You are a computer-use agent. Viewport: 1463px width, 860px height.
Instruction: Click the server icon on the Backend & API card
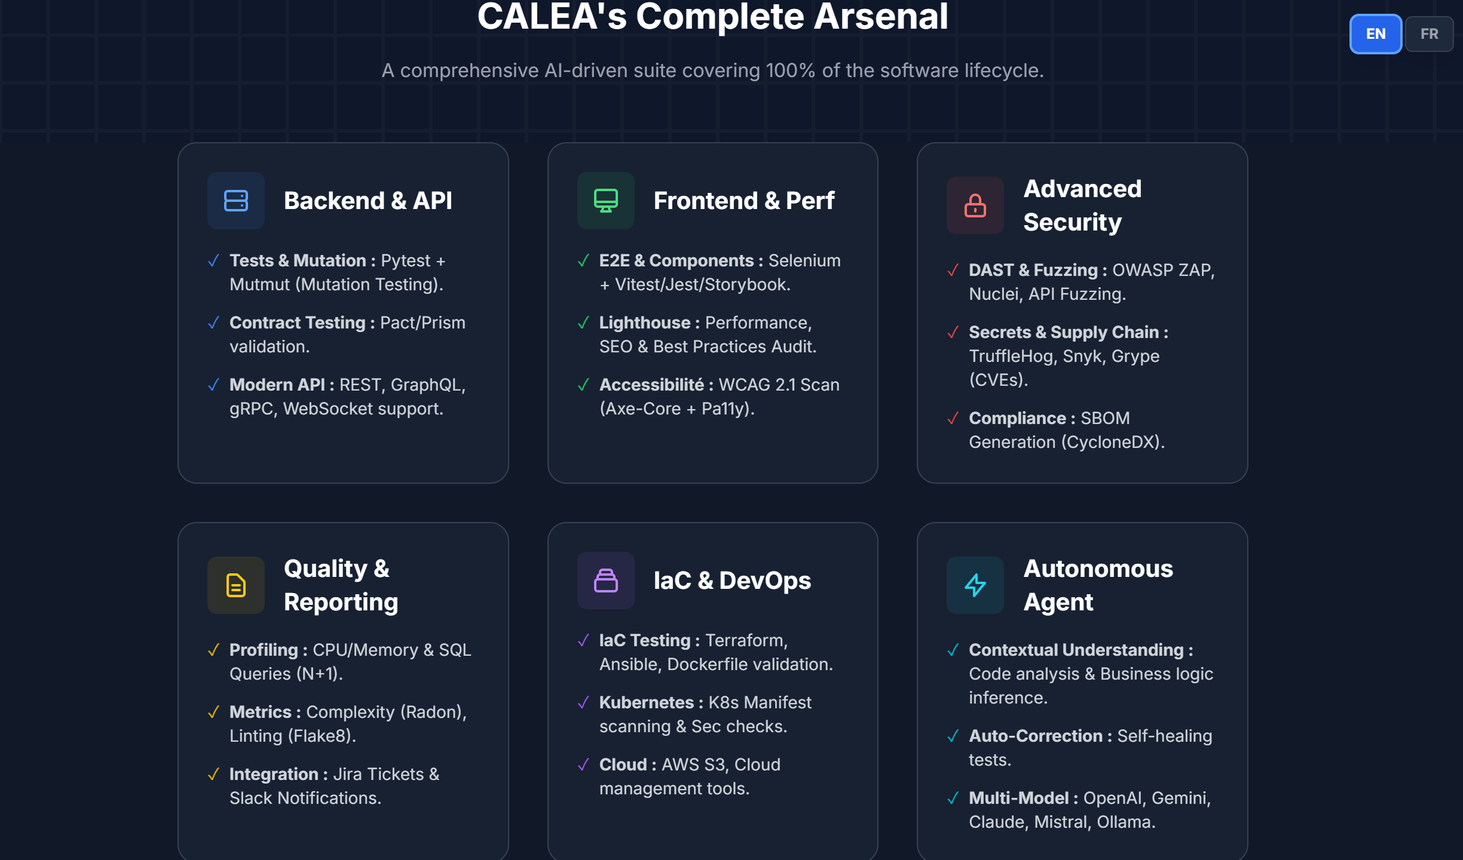[235, 201]
